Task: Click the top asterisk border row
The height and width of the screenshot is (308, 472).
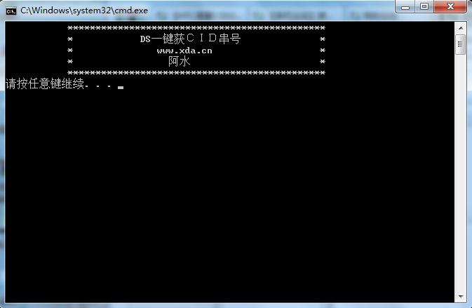Action: [196, 28]
